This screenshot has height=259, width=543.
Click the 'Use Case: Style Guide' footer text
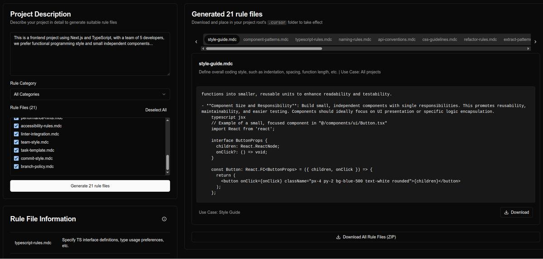click(x=219, y=212)
